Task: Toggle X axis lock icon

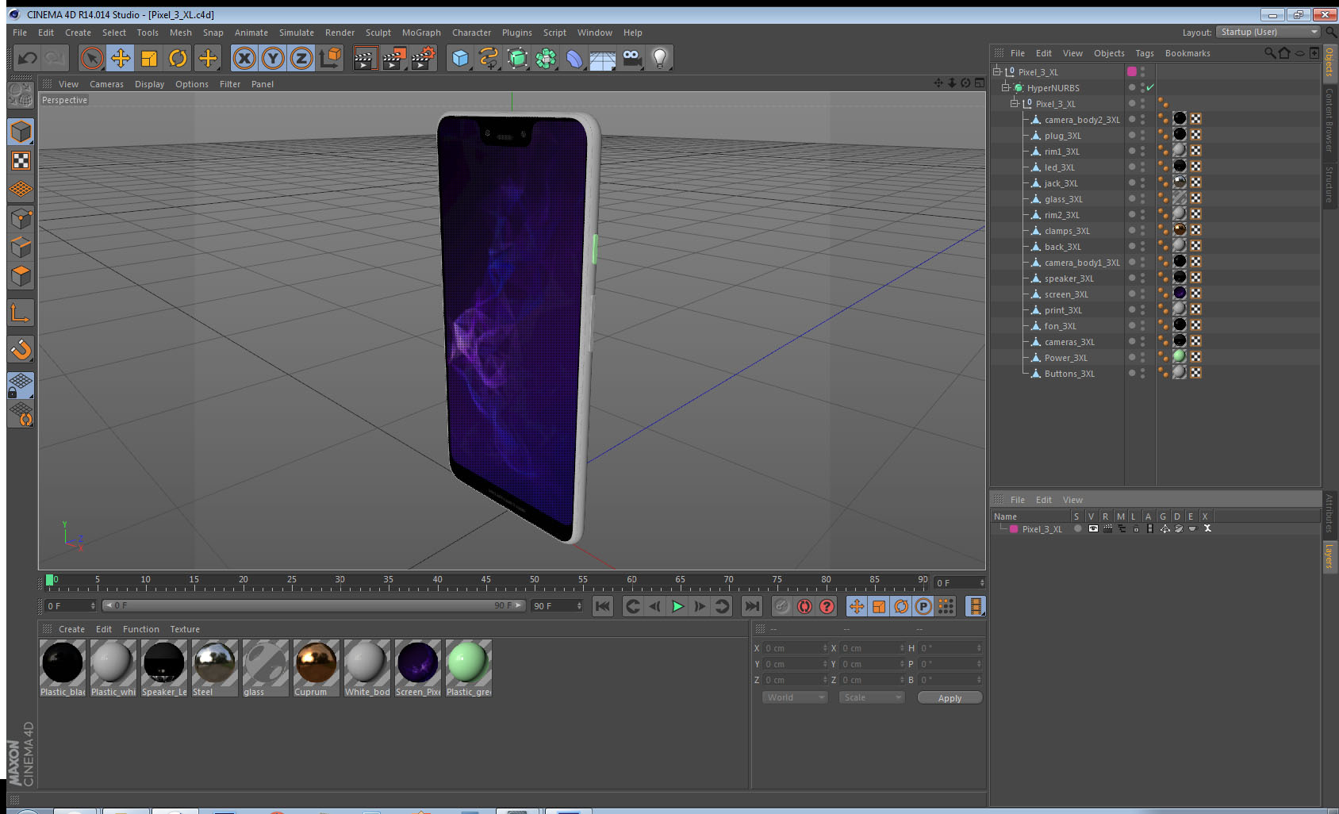Action: [244, 58]
